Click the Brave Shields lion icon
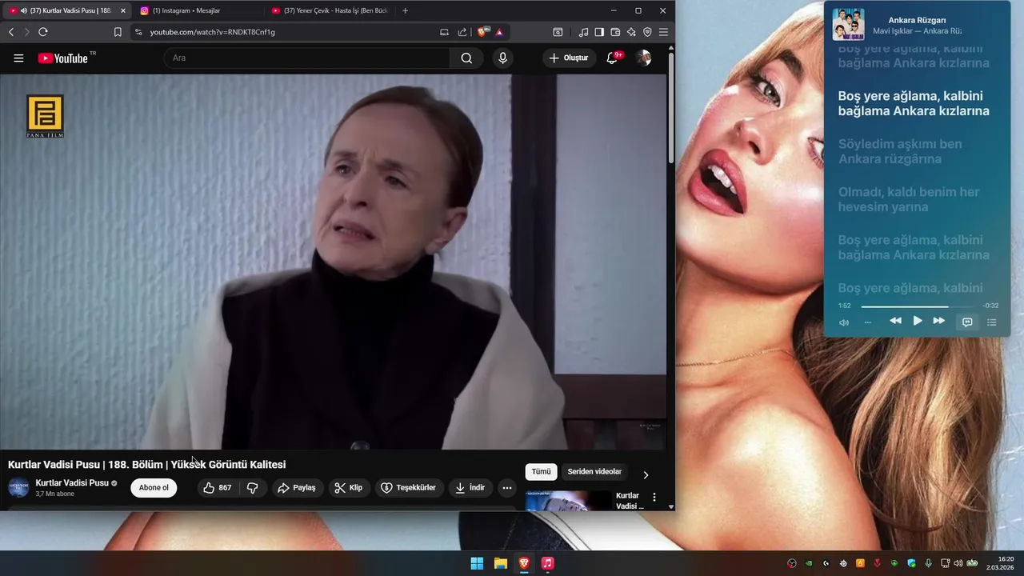The height and width of the screenshot is (576, 1024). click(482, 32)
